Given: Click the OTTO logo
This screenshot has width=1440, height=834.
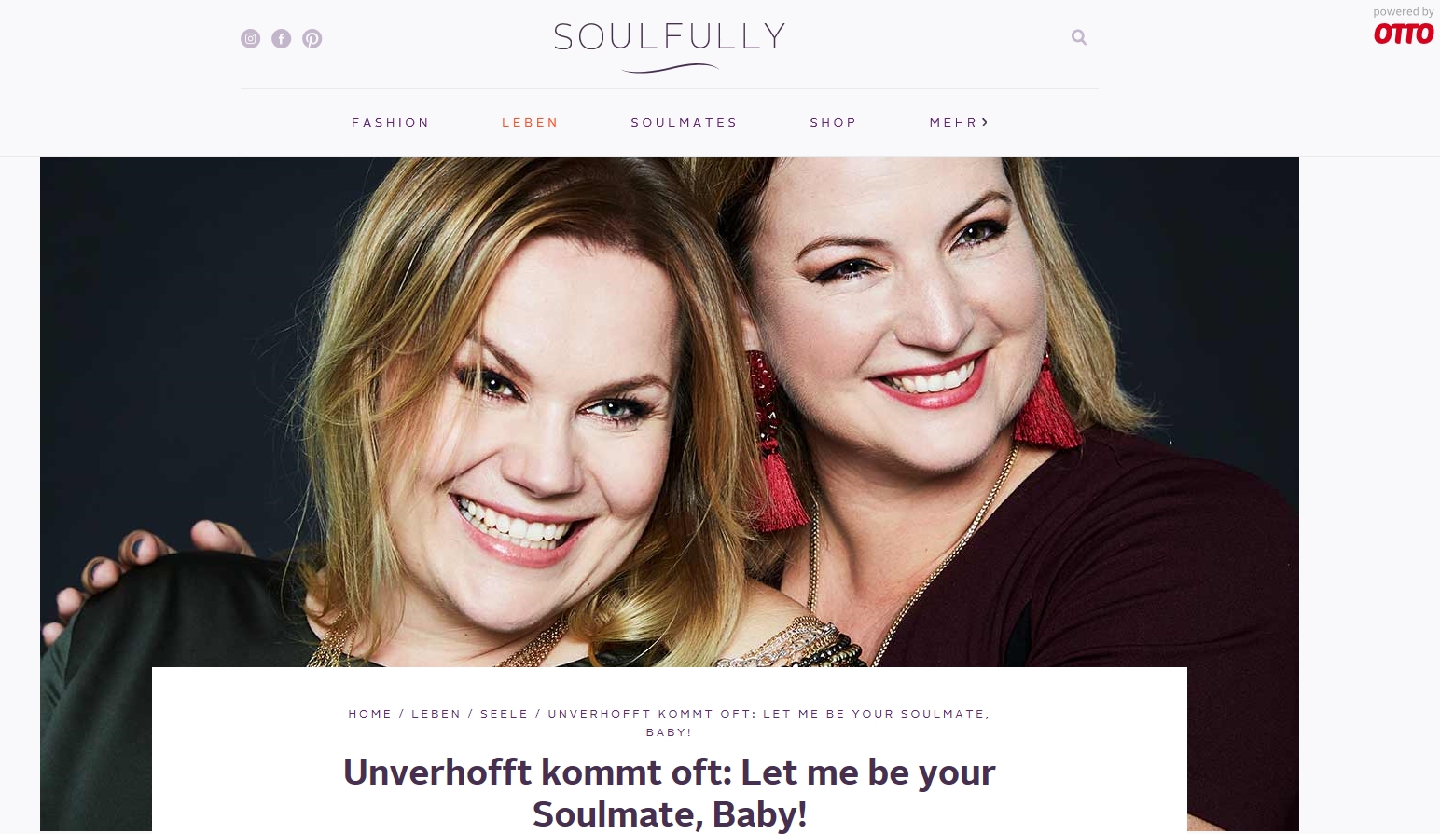Looking at the screenshot, I should (x=1403, y=34).
